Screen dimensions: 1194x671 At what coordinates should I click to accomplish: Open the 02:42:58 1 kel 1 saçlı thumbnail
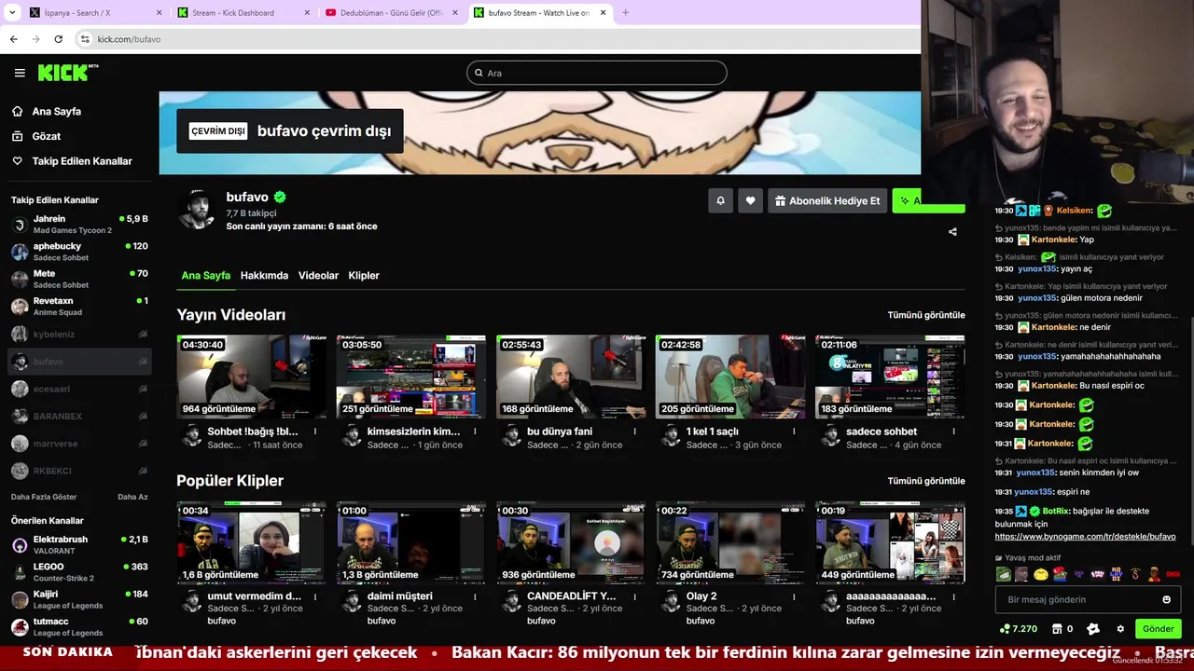pyautogui.click(x=730, y=377)
